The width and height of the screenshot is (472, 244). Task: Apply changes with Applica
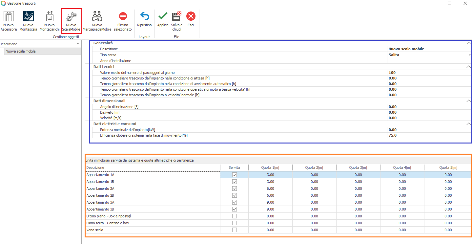pyautogui.click(x=163, y=20)
